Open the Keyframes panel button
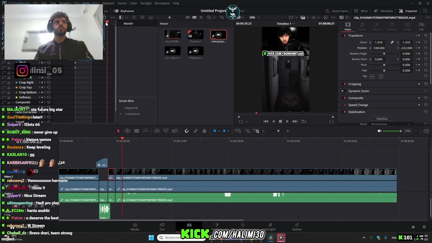Viewport: 432px width, 243px height. click(124, 11)
